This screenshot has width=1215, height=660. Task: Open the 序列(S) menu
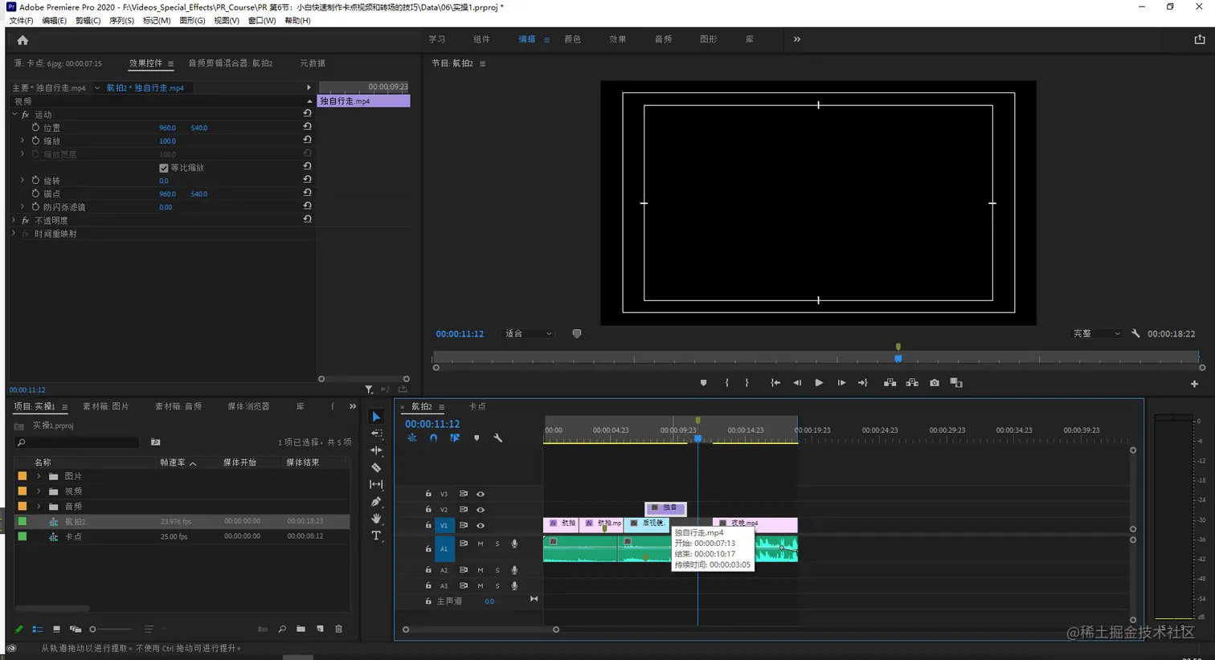[121, 21]
